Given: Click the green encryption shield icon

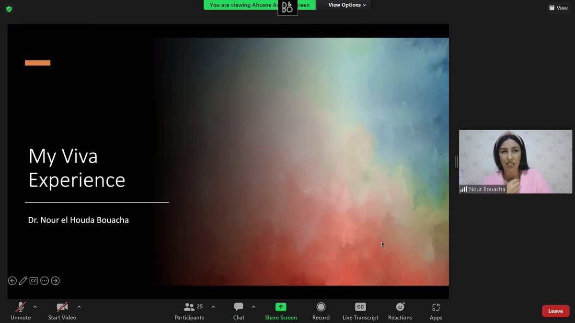Looking at the screenshot, I should pyautogui.click(x=9, y=9).
